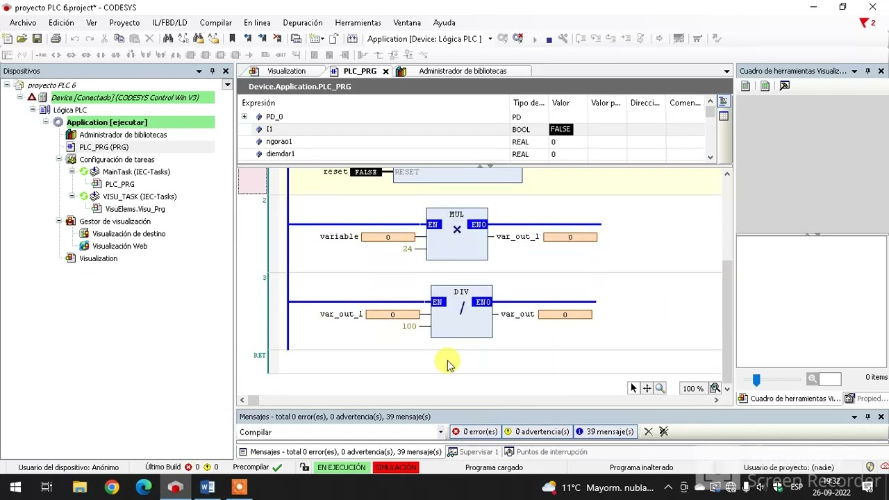889x500 pixels.
Task: Click the blue slider in the visualization toolbox
Action: (x=756, y=379)
